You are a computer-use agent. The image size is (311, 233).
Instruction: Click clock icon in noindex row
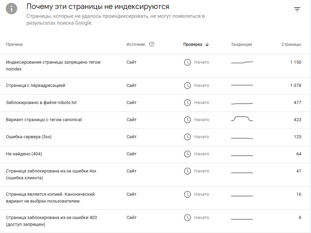click(x=187, y=62)
